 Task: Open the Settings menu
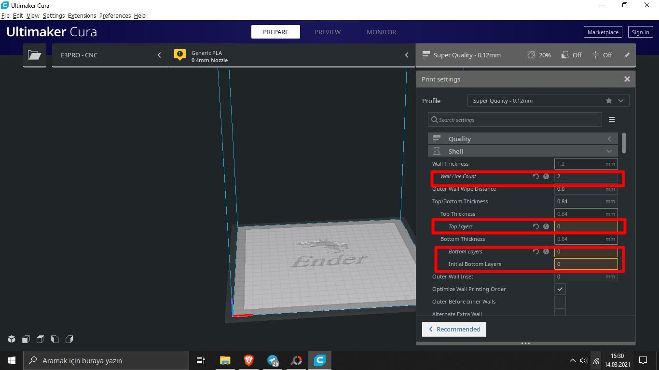coord(54,15)
